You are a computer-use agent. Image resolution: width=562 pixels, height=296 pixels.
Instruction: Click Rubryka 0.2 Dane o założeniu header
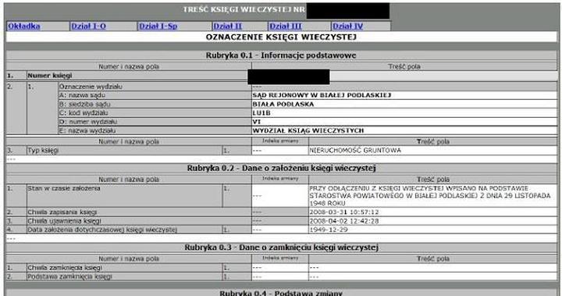(281, 168)
